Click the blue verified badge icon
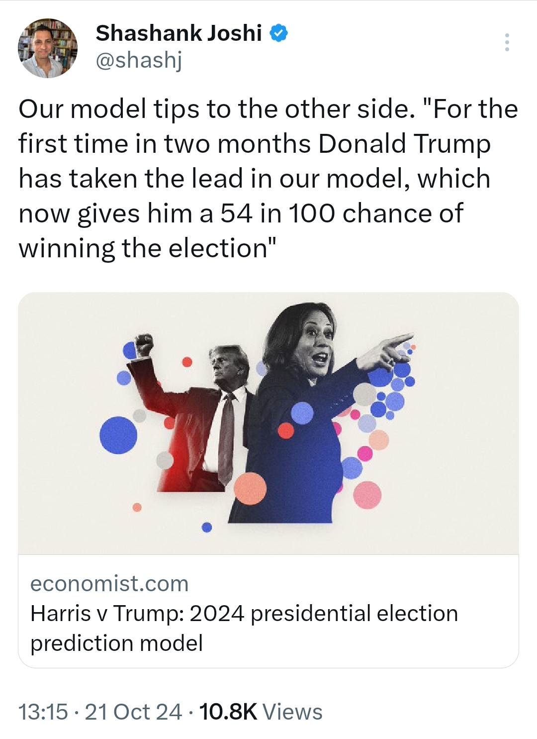This screenshot has height=739, width=537. point(278,33)
